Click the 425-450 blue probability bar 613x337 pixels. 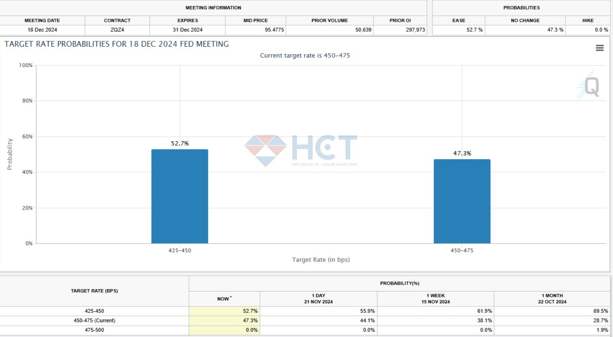180,196
